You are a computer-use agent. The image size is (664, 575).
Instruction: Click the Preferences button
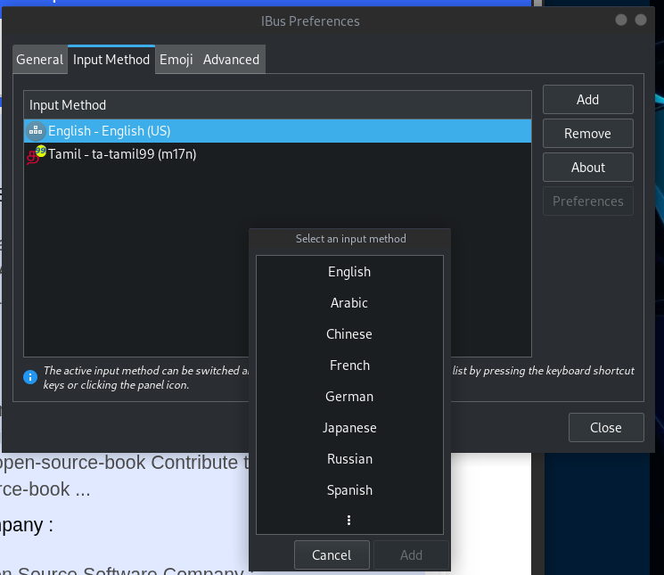(x=587, y=201)
